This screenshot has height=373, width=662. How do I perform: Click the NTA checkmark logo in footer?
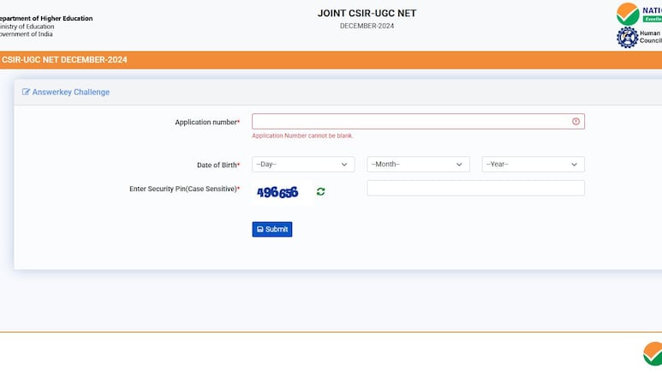[653, 353]
